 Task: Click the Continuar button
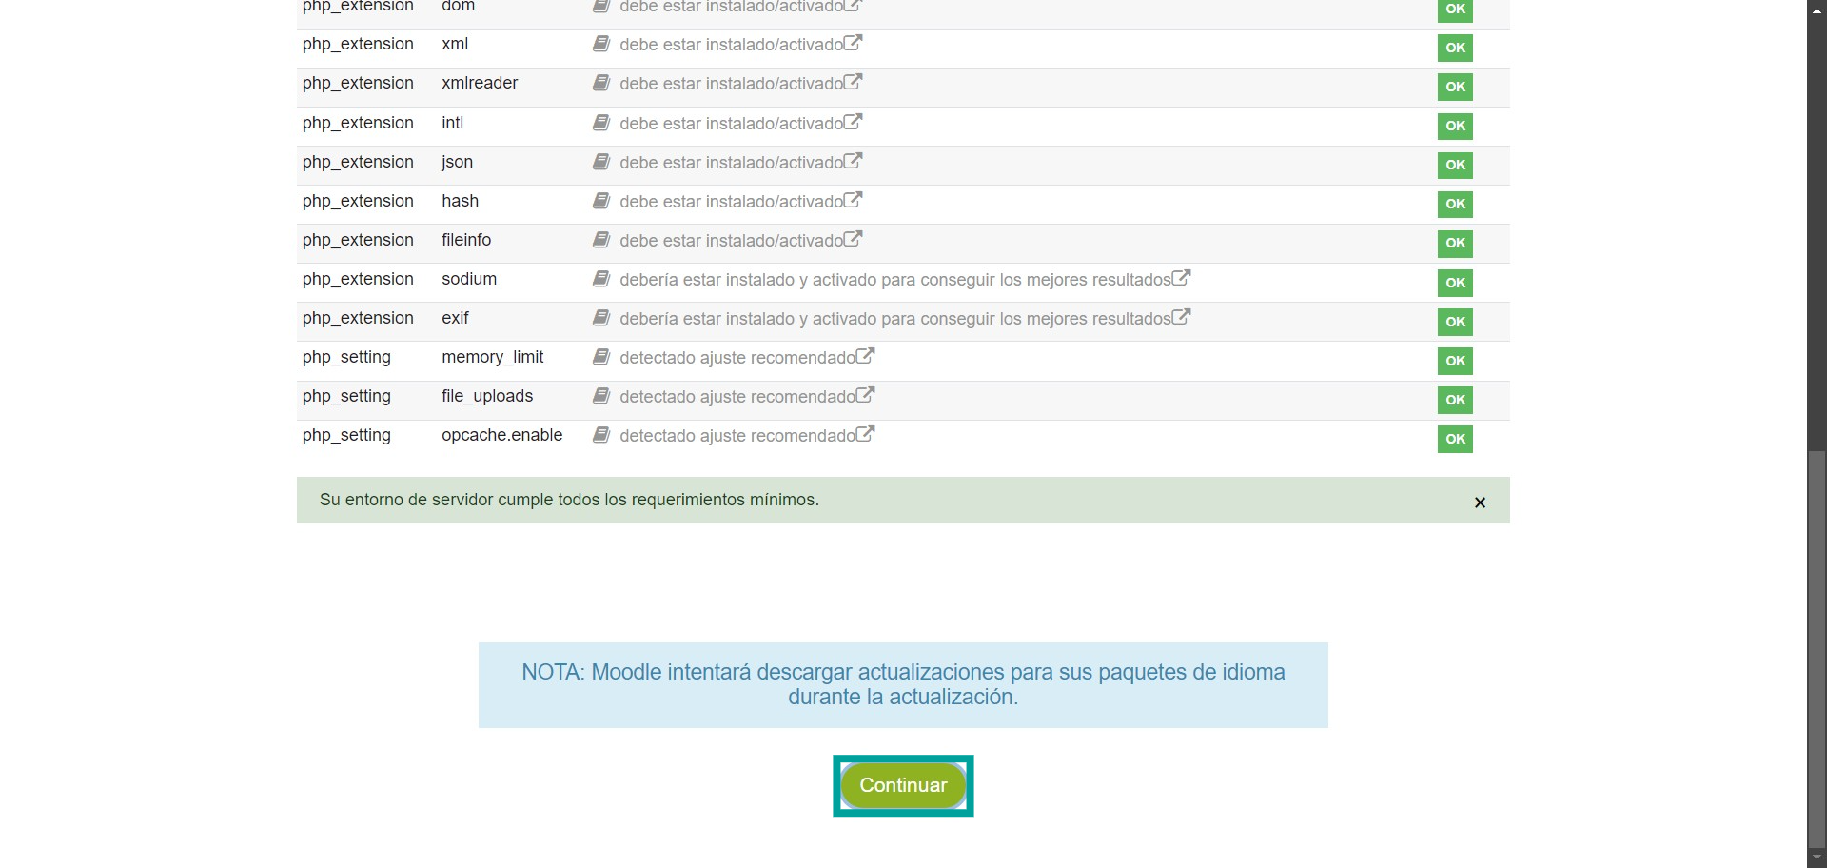pos(902,785)
